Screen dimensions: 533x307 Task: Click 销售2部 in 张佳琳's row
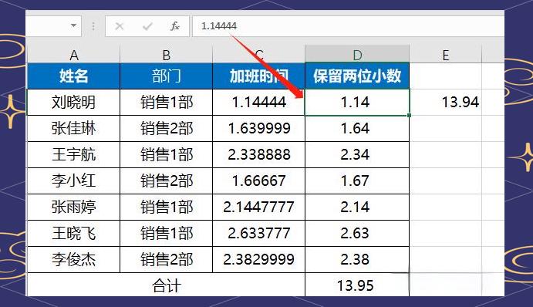166,129
